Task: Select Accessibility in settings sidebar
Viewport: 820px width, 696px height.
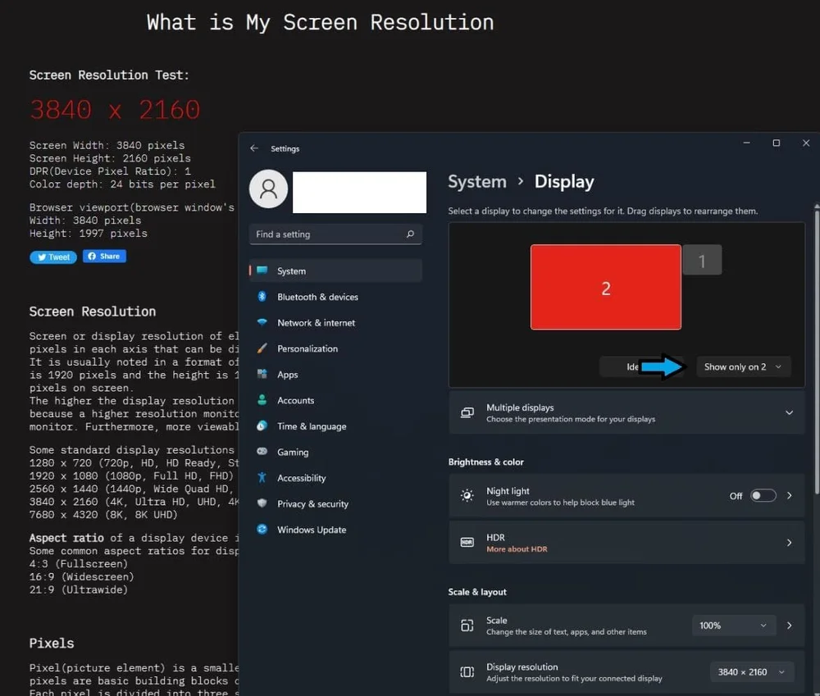Action: pyautogui.click(x=335, y=478)
